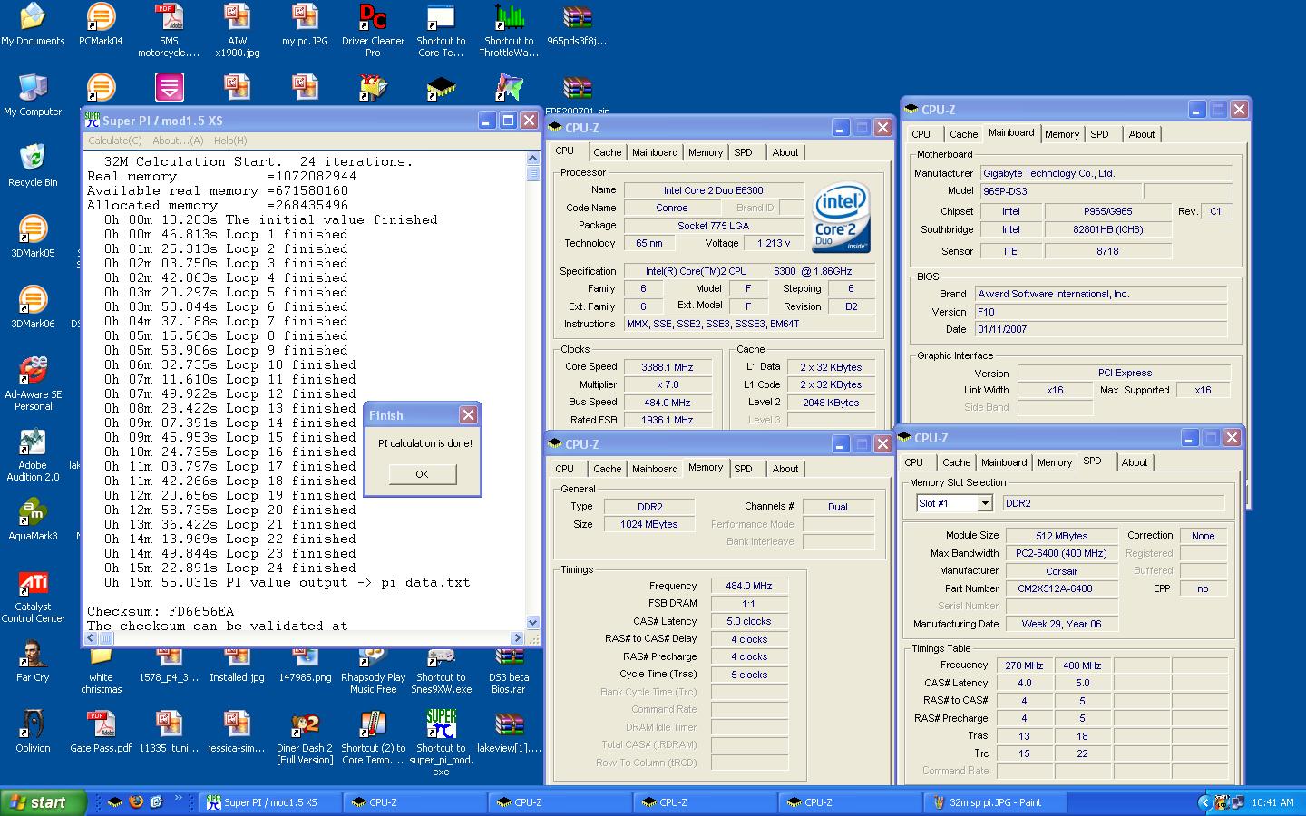Viewport: 1306px width, 816px height.
Task: Open the About...(A) menu in Super PI
Action: click(178, 141)
